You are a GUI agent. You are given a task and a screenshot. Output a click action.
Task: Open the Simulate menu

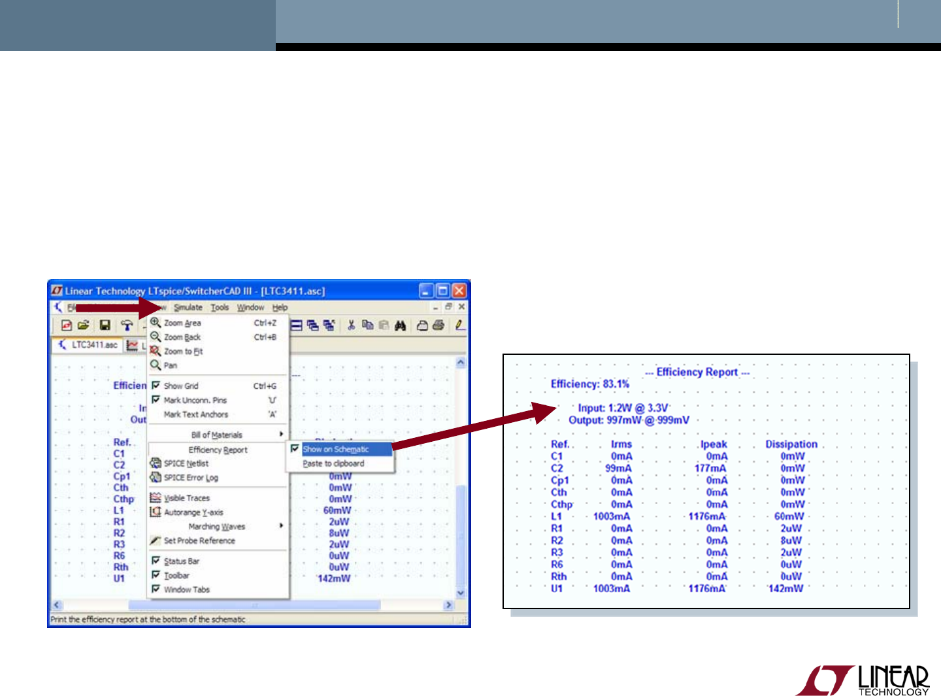coord(188,307)
